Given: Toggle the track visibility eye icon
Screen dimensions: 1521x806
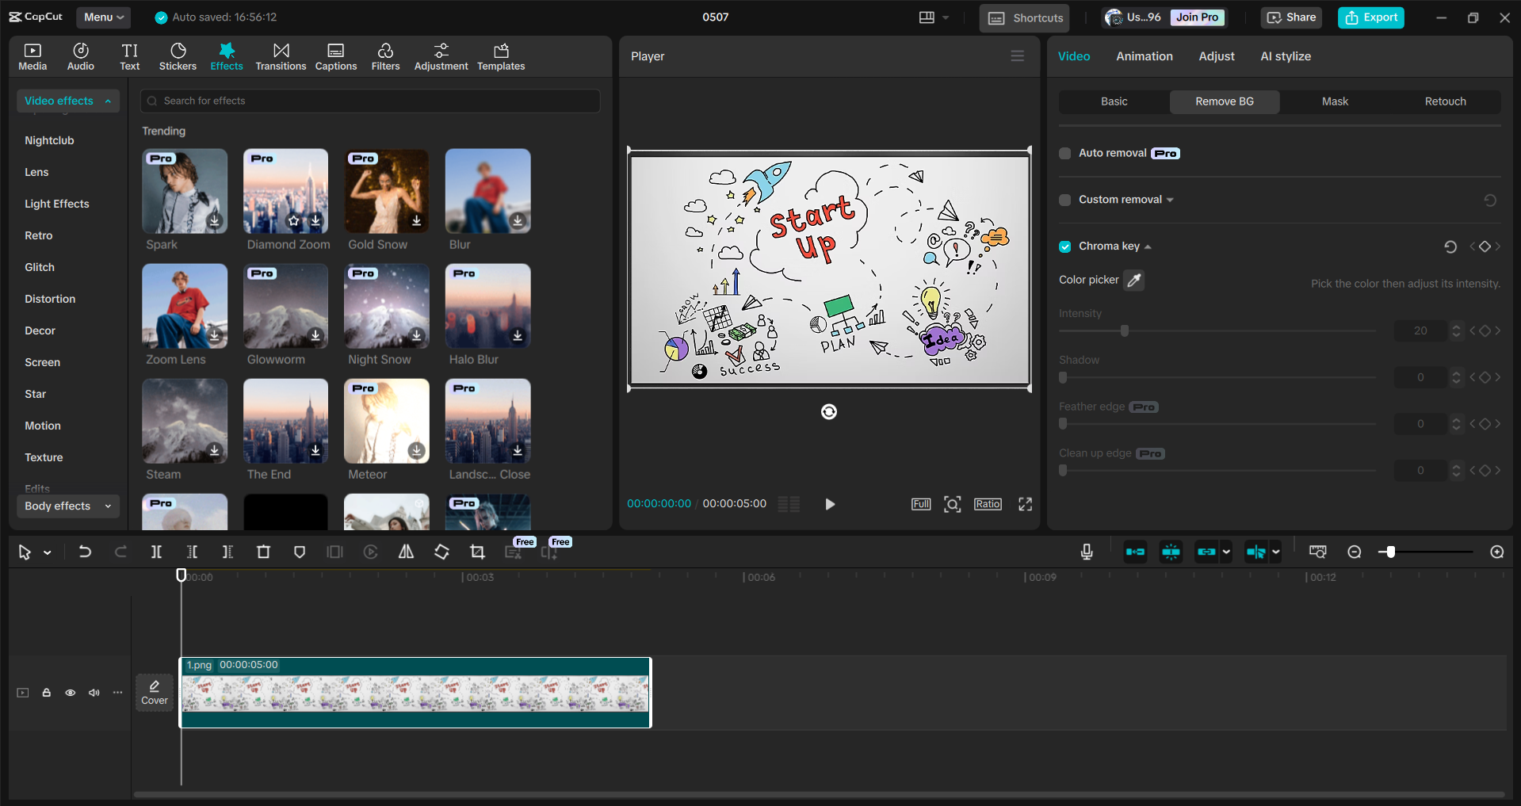Looking at the screenshot, I should point(71,693).
